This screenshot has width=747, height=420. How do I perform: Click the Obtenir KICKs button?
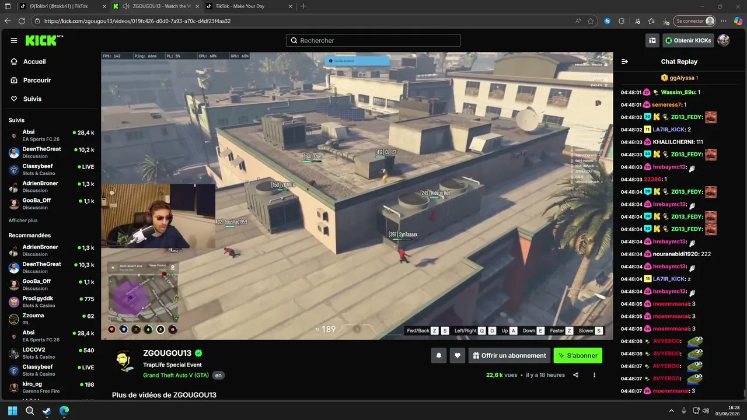point(688,40)
